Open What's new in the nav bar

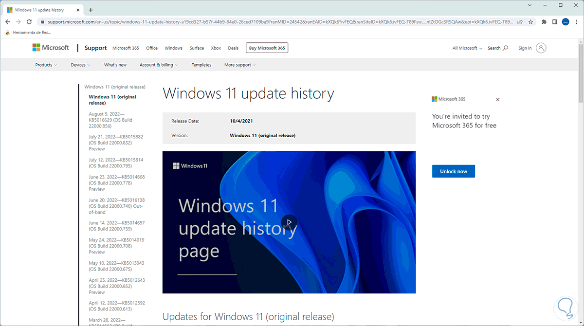(115, 65)
